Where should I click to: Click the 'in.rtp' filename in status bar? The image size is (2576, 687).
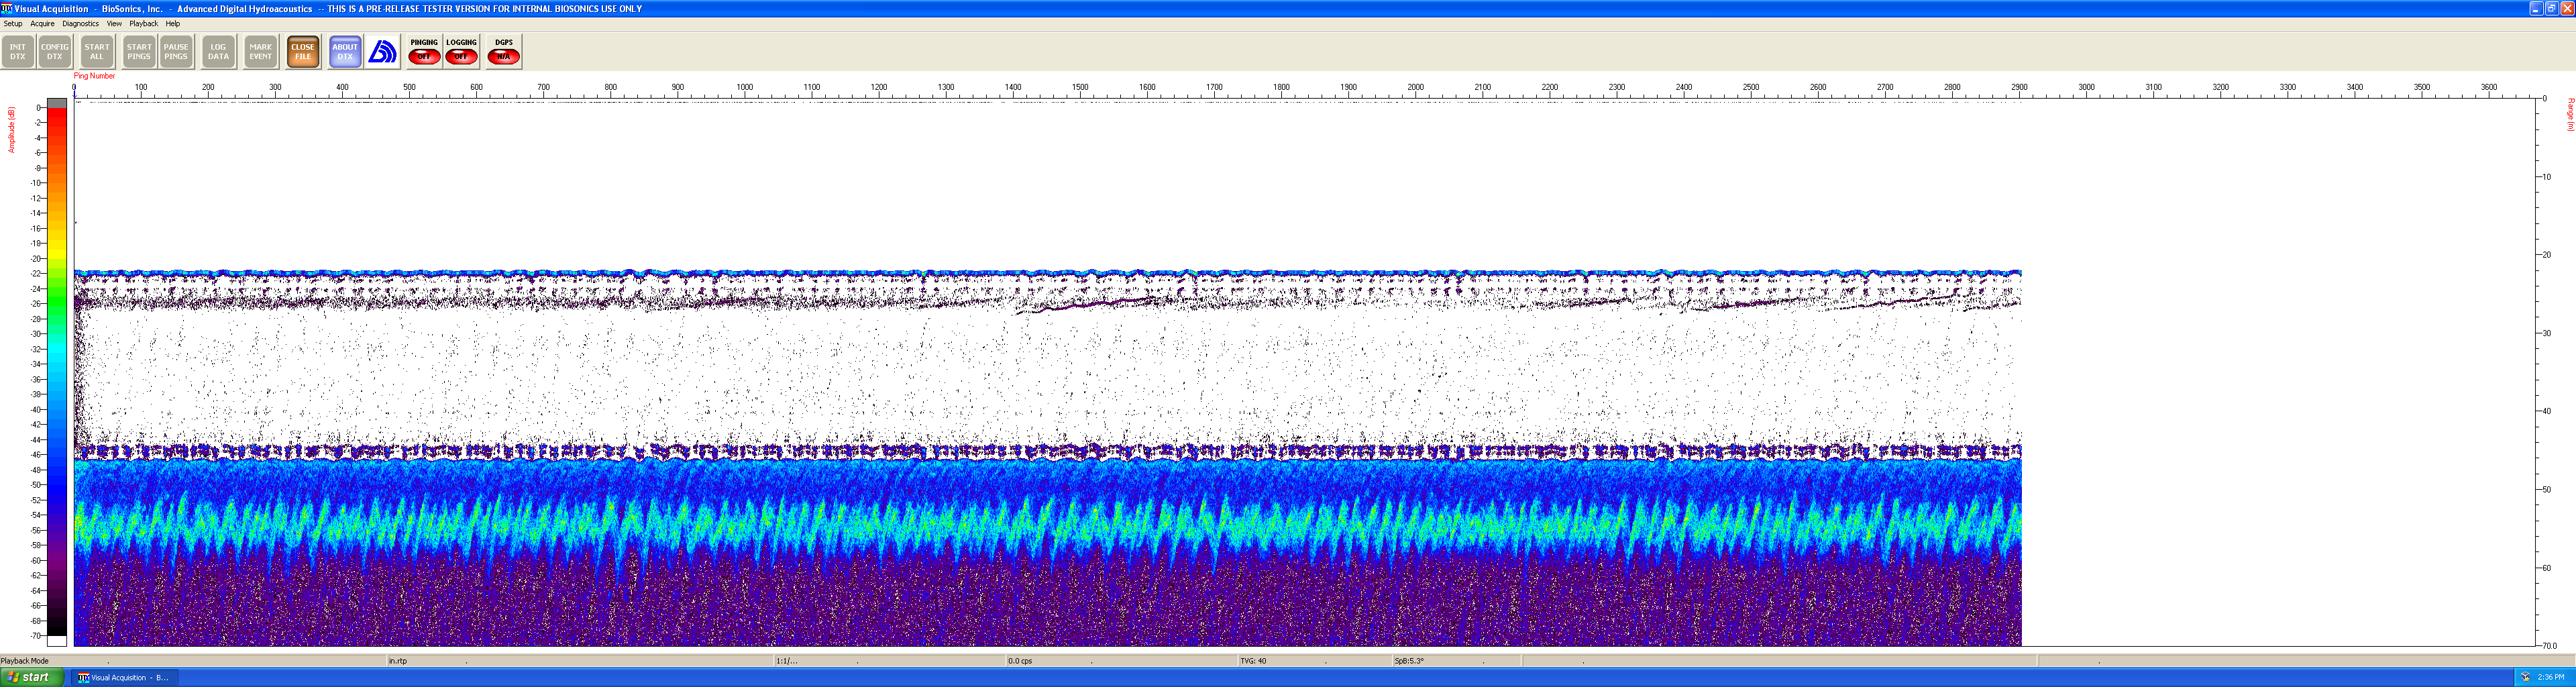coord(398,661)
